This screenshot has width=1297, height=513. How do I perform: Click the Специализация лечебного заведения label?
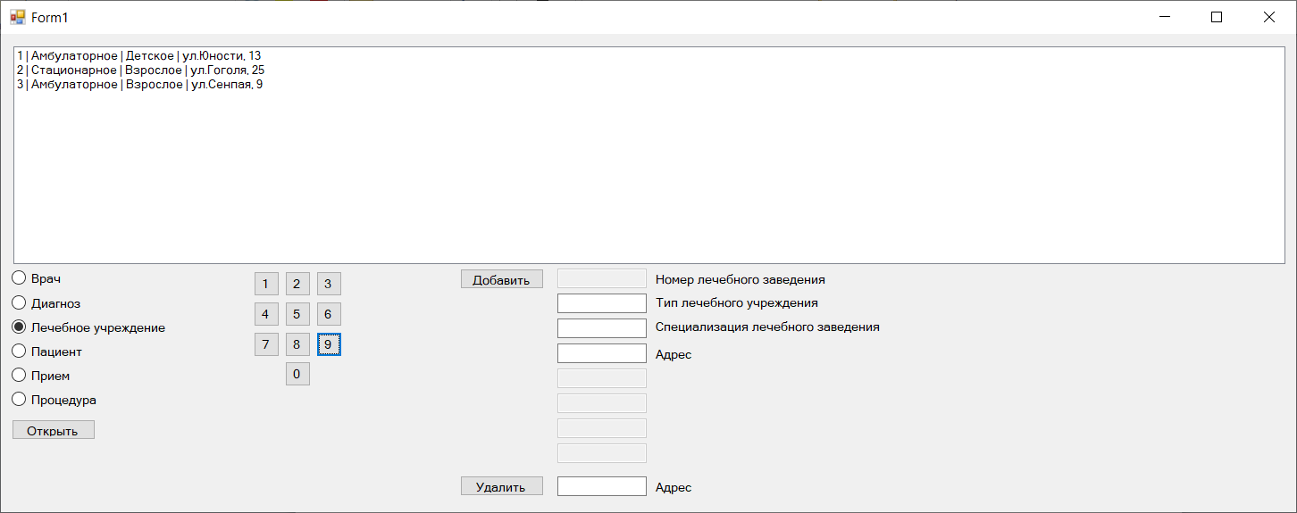coord(767,327)
